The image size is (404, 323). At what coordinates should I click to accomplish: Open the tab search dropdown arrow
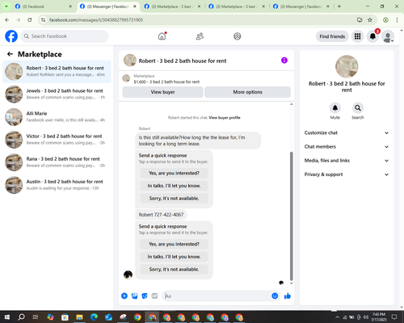(x=6, y=6)
